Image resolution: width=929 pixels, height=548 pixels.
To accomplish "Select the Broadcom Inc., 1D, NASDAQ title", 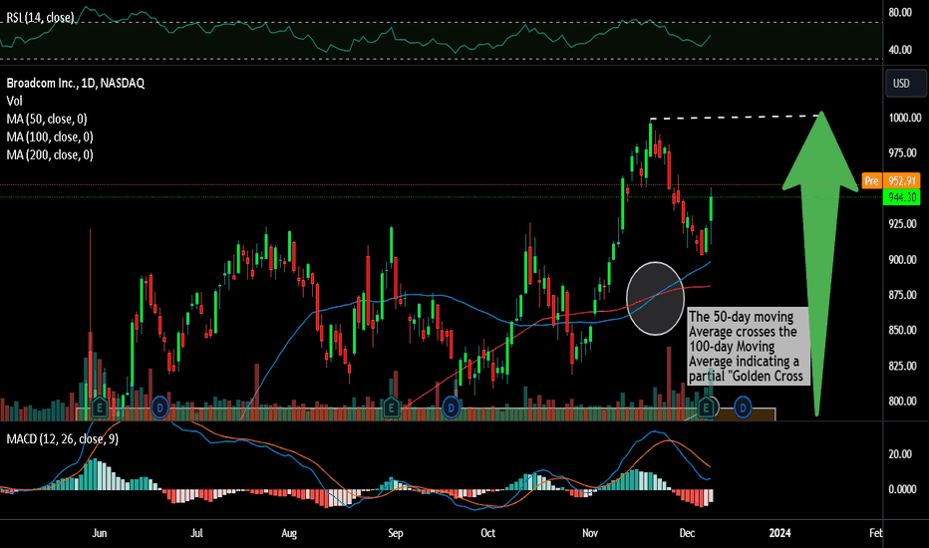I will point(75,83).
